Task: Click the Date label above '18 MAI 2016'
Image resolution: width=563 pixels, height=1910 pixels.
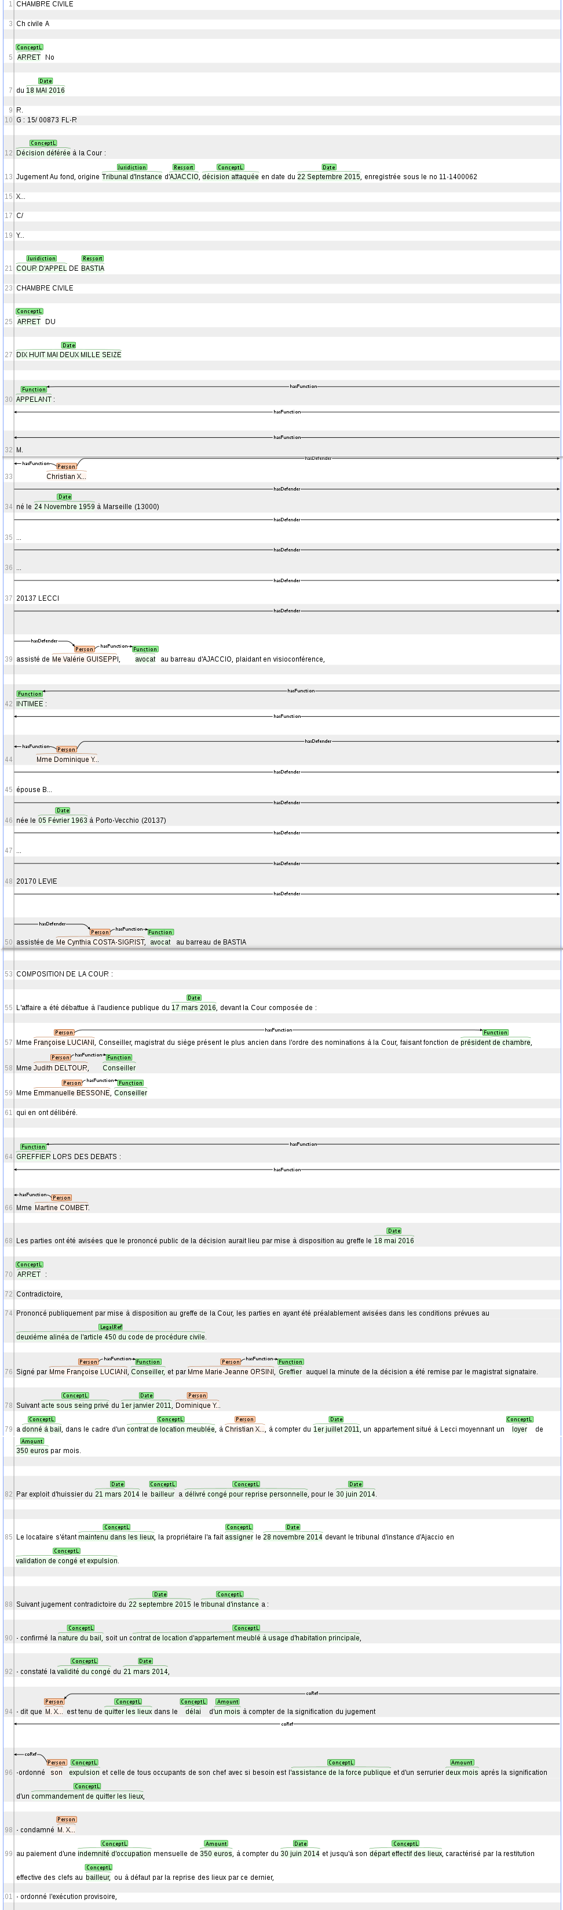Action: click(45, 81)
